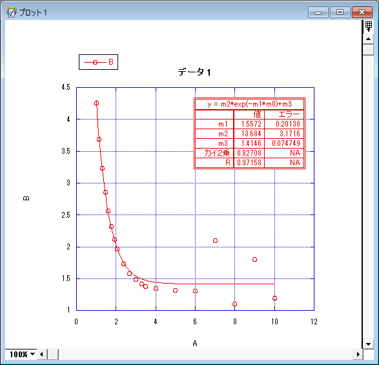
Task: Click the vertical scrollbar down arrow
Action: click(x=369, y=344)
